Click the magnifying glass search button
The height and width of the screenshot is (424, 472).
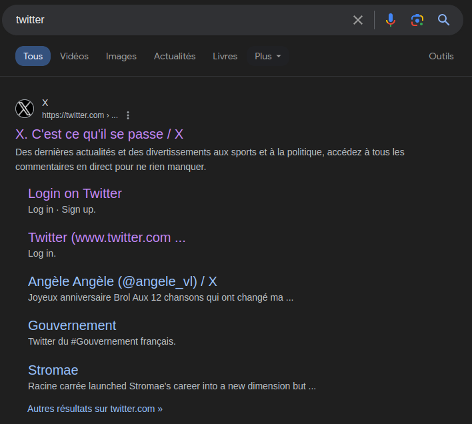pos(443,20)
